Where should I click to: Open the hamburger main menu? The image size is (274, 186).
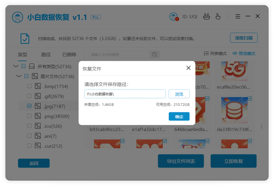click(x=238, y=16)
